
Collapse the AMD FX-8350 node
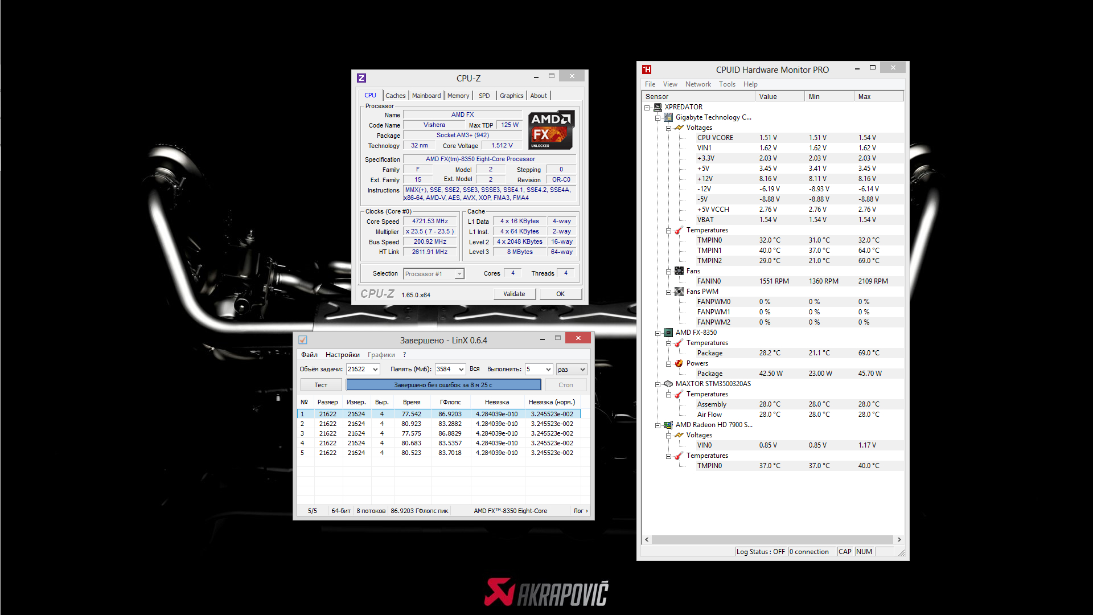point(658,333)
